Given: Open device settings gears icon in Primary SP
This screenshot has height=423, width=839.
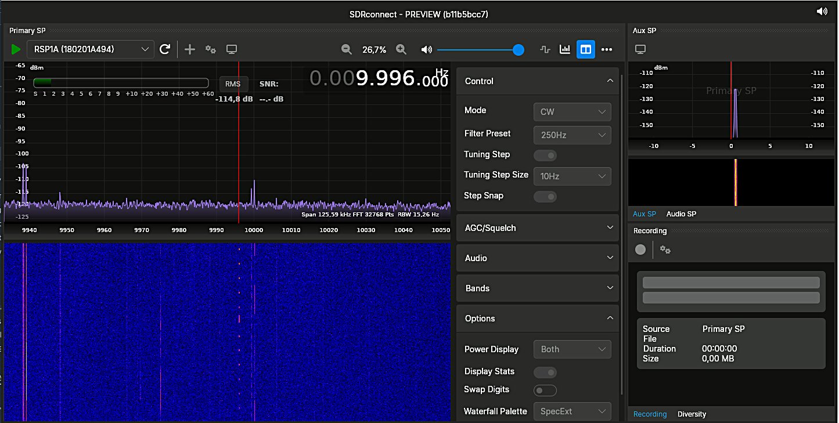Looking at the screenshot, I should (x=211, y=49).
